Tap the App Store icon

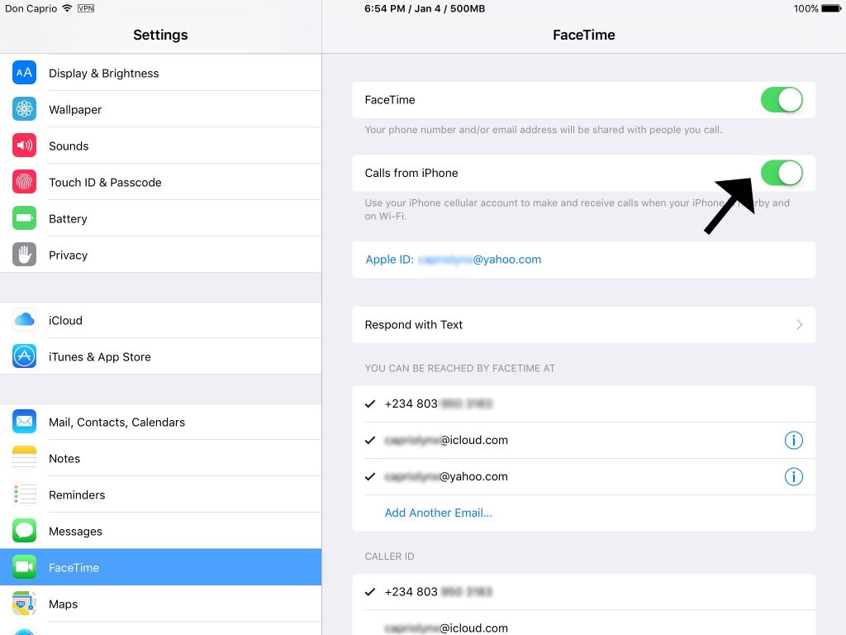tap(24, 356)
